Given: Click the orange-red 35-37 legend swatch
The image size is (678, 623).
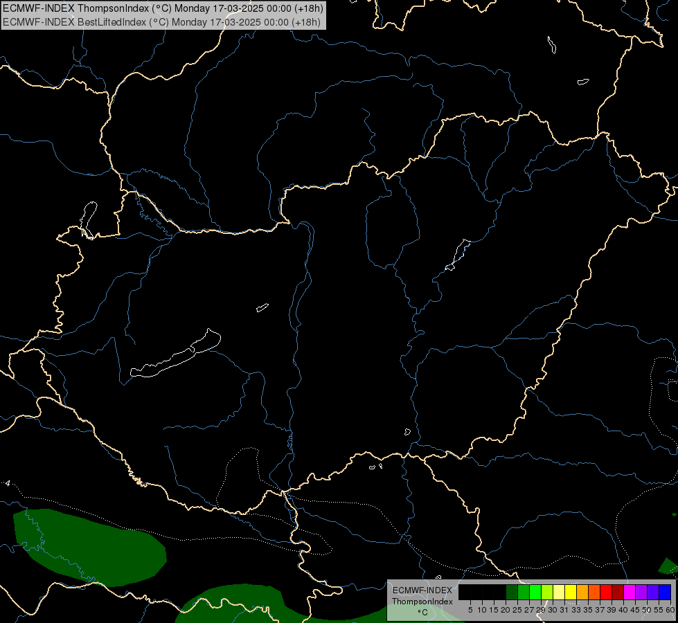Looking at the screenshot, I should pyautogui.click(x=594, y=592).
